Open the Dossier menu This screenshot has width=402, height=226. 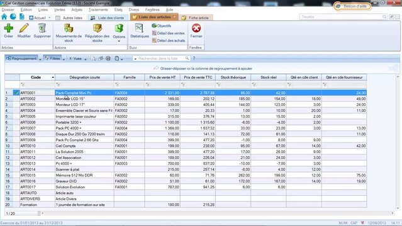(8, 9)
